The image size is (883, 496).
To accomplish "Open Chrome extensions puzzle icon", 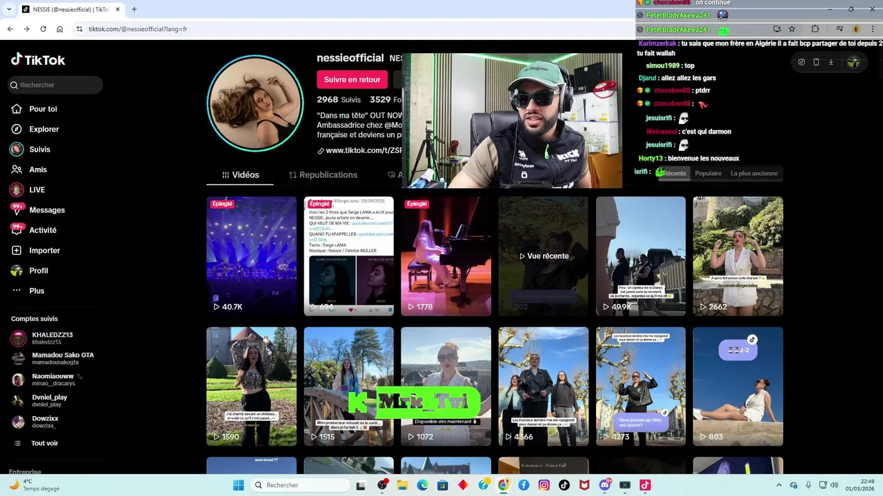I will pyautogui.click(x=815, y=29).
